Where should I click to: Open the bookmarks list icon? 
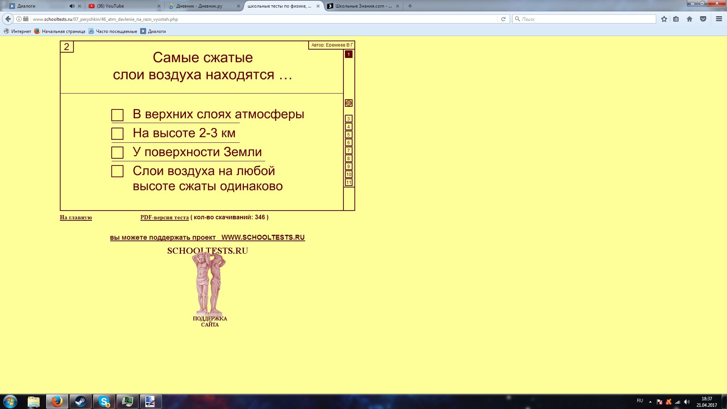coord(676,19)
